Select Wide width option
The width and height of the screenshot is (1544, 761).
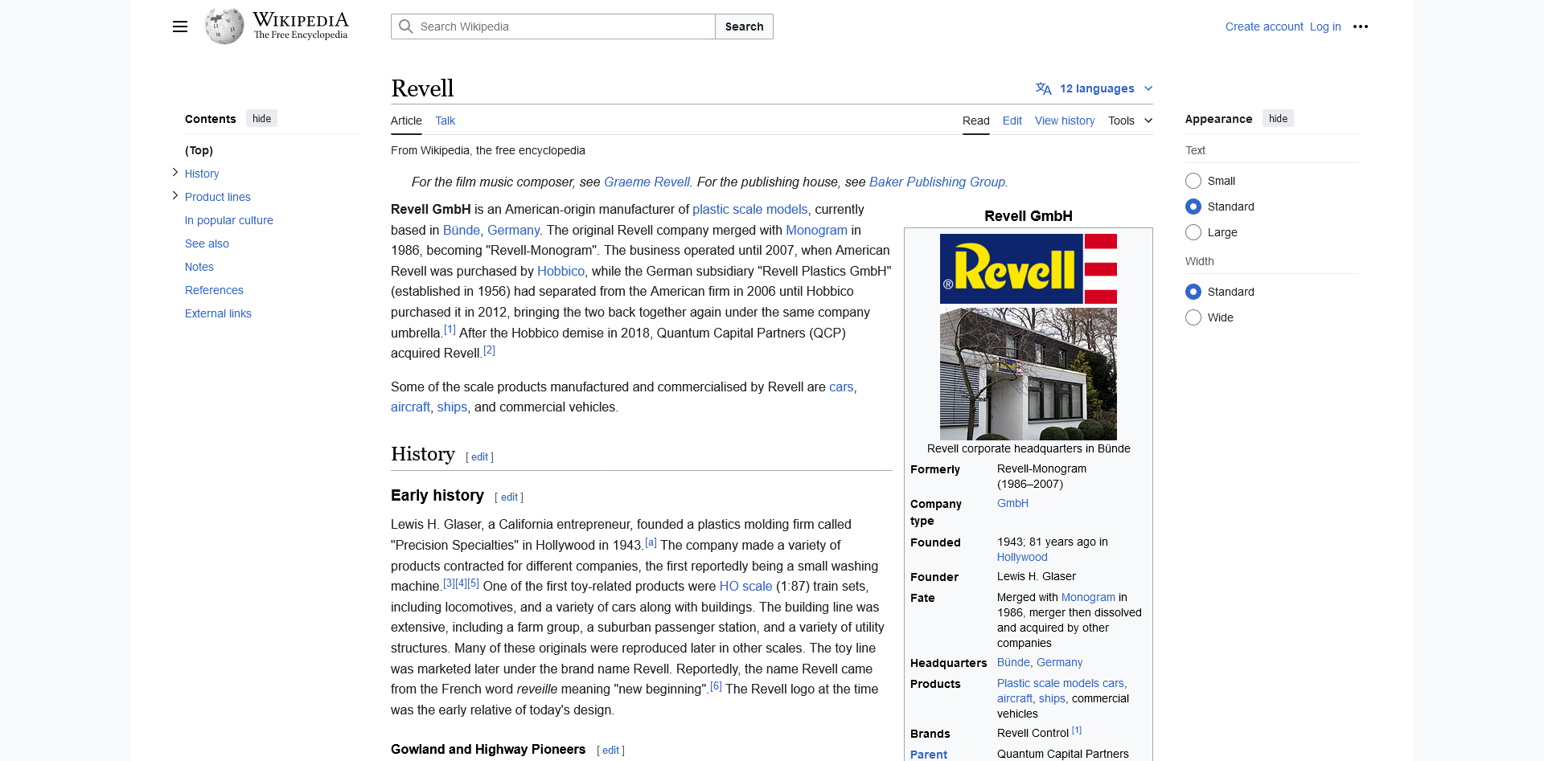coord(1193,317)
